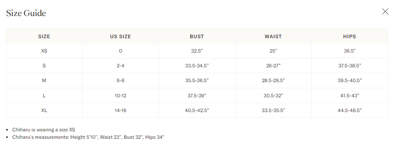
Task: Select the S size cell
Action: [44, 66]
